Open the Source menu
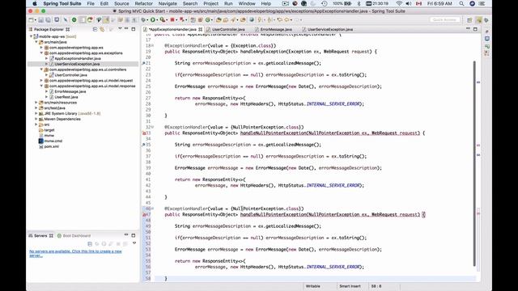Image resolution: width=518 pixels, height=291 pixels. [x=121, y=3]
